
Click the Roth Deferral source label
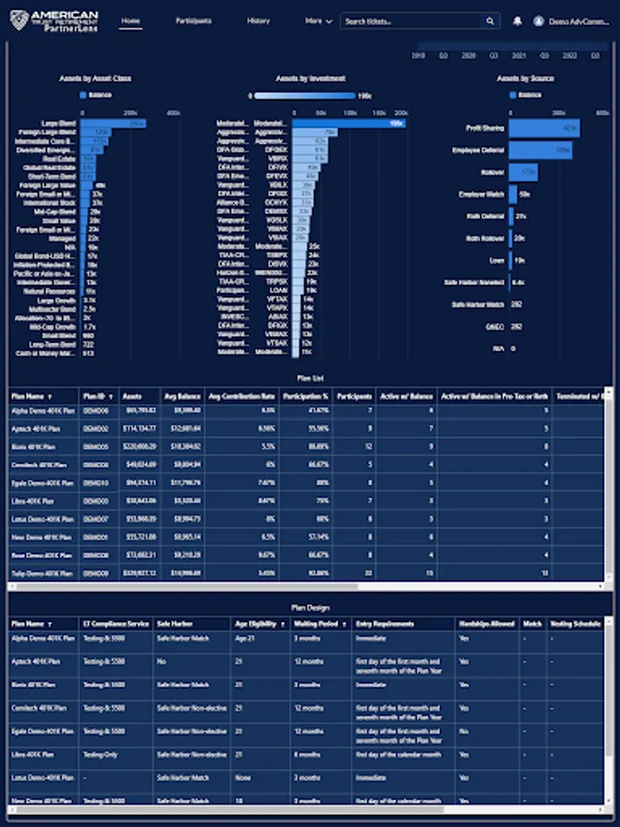485,216
